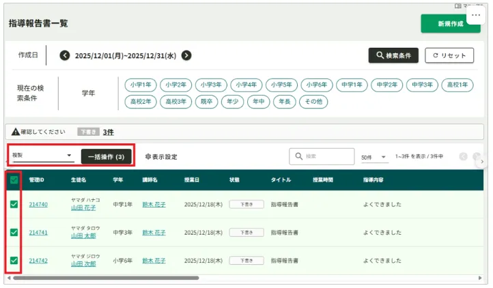Select the 中学1年 grade filter chip
Viewport: 493px width, 288px height.
[352, 85]
